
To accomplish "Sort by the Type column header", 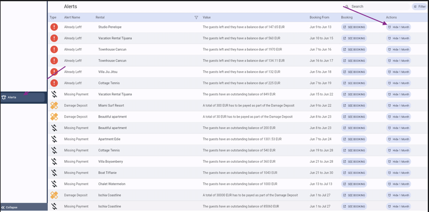I will point(53,18).
